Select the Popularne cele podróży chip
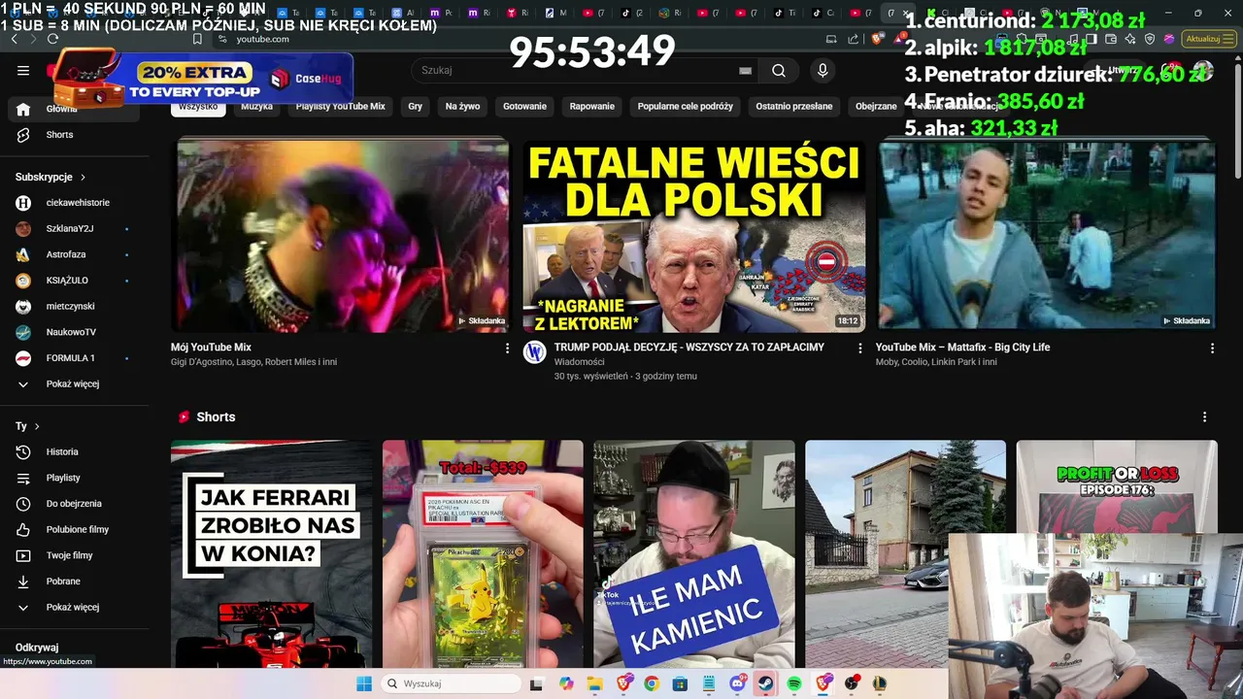 tap(686, 106)
